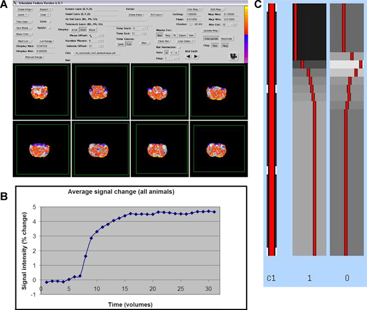
Task: Open the Export dropdown menu
Action: pyautogui.click(x=46, y=10)
